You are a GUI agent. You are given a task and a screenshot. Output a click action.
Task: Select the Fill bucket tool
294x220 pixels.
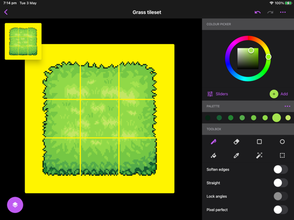(x=214, y=156)
